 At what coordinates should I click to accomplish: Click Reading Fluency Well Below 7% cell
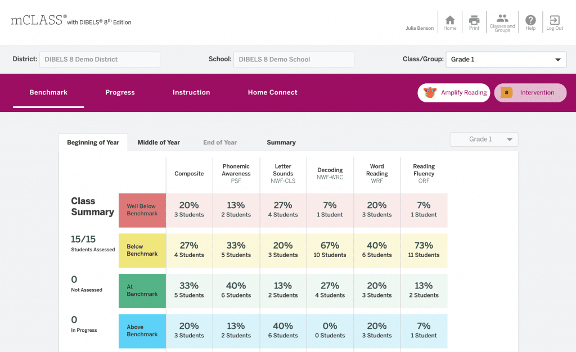[424, 210]
